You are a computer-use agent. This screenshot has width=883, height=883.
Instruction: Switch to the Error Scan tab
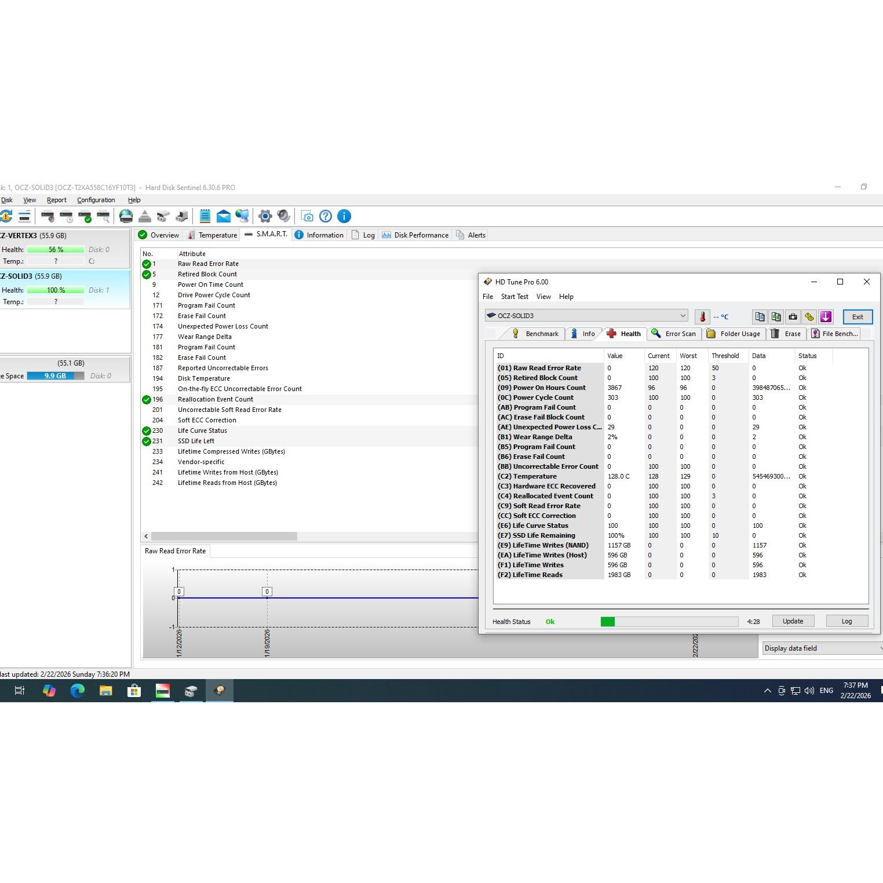coord(674,334)
